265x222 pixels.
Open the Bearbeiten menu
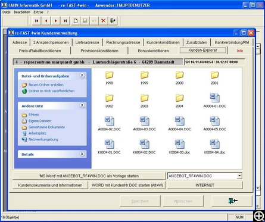coord(22,12)
